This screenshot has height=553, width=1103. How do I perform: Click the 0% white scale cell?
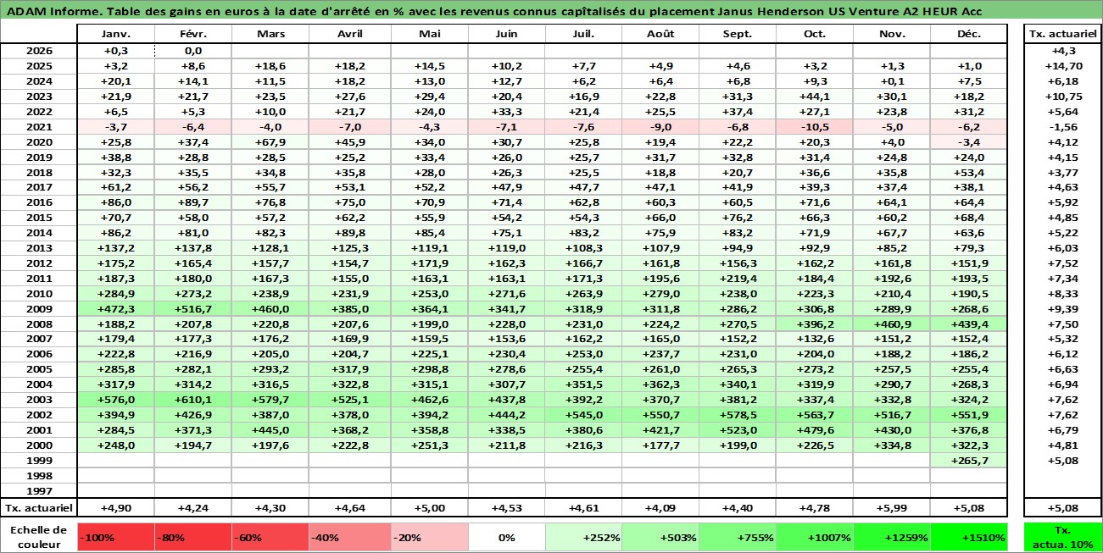coord(506,537)
